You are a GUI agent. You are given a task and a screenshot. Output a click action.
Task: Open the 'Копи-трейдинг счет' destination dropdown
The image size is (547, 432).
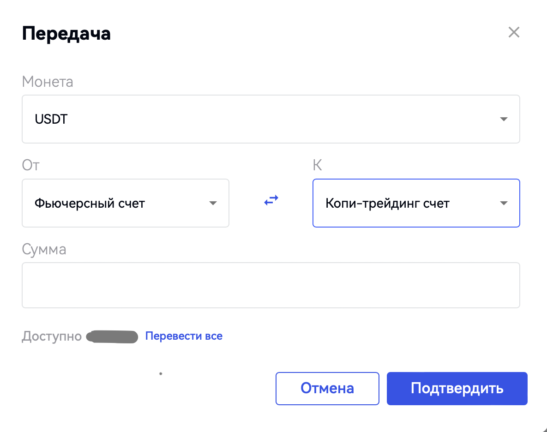coord(415,203)
